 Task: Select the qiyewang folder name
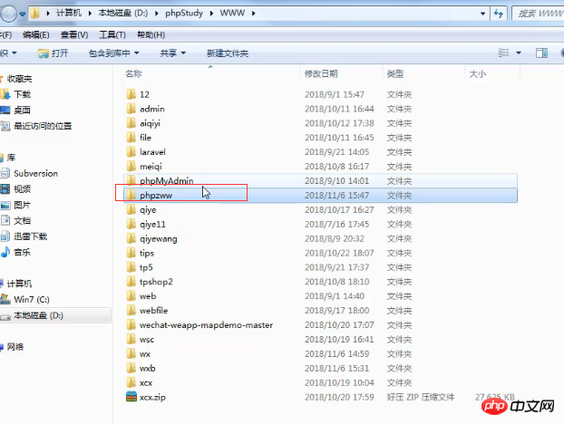click(159, 238)
